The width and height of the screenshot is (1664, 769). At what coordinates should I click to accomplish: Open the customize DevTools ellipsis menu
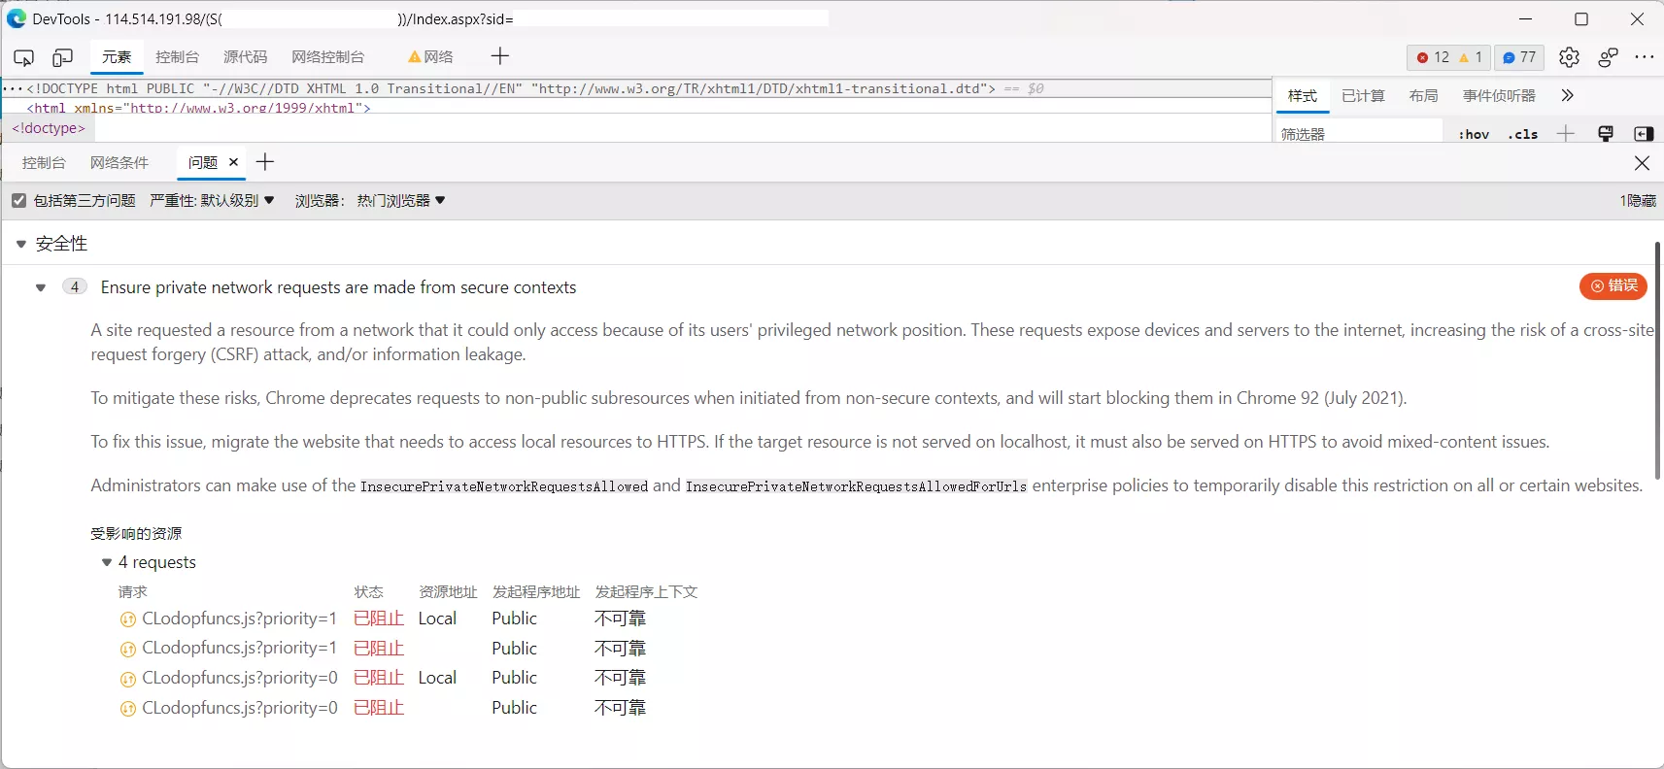pyautogui.click(x=1644, y=57)
